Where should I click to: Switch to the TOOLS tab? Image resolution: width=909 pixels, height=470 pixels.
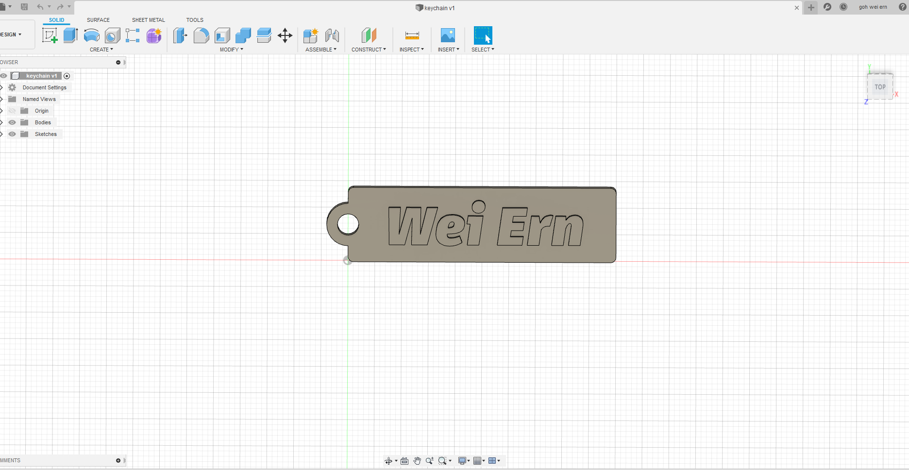[x=195, y=20]
